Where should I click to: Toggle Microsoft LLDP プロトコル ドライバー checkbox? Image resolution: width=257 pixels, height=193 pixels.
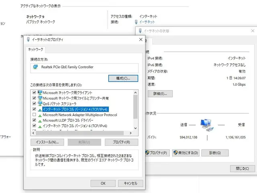point(34,120)
